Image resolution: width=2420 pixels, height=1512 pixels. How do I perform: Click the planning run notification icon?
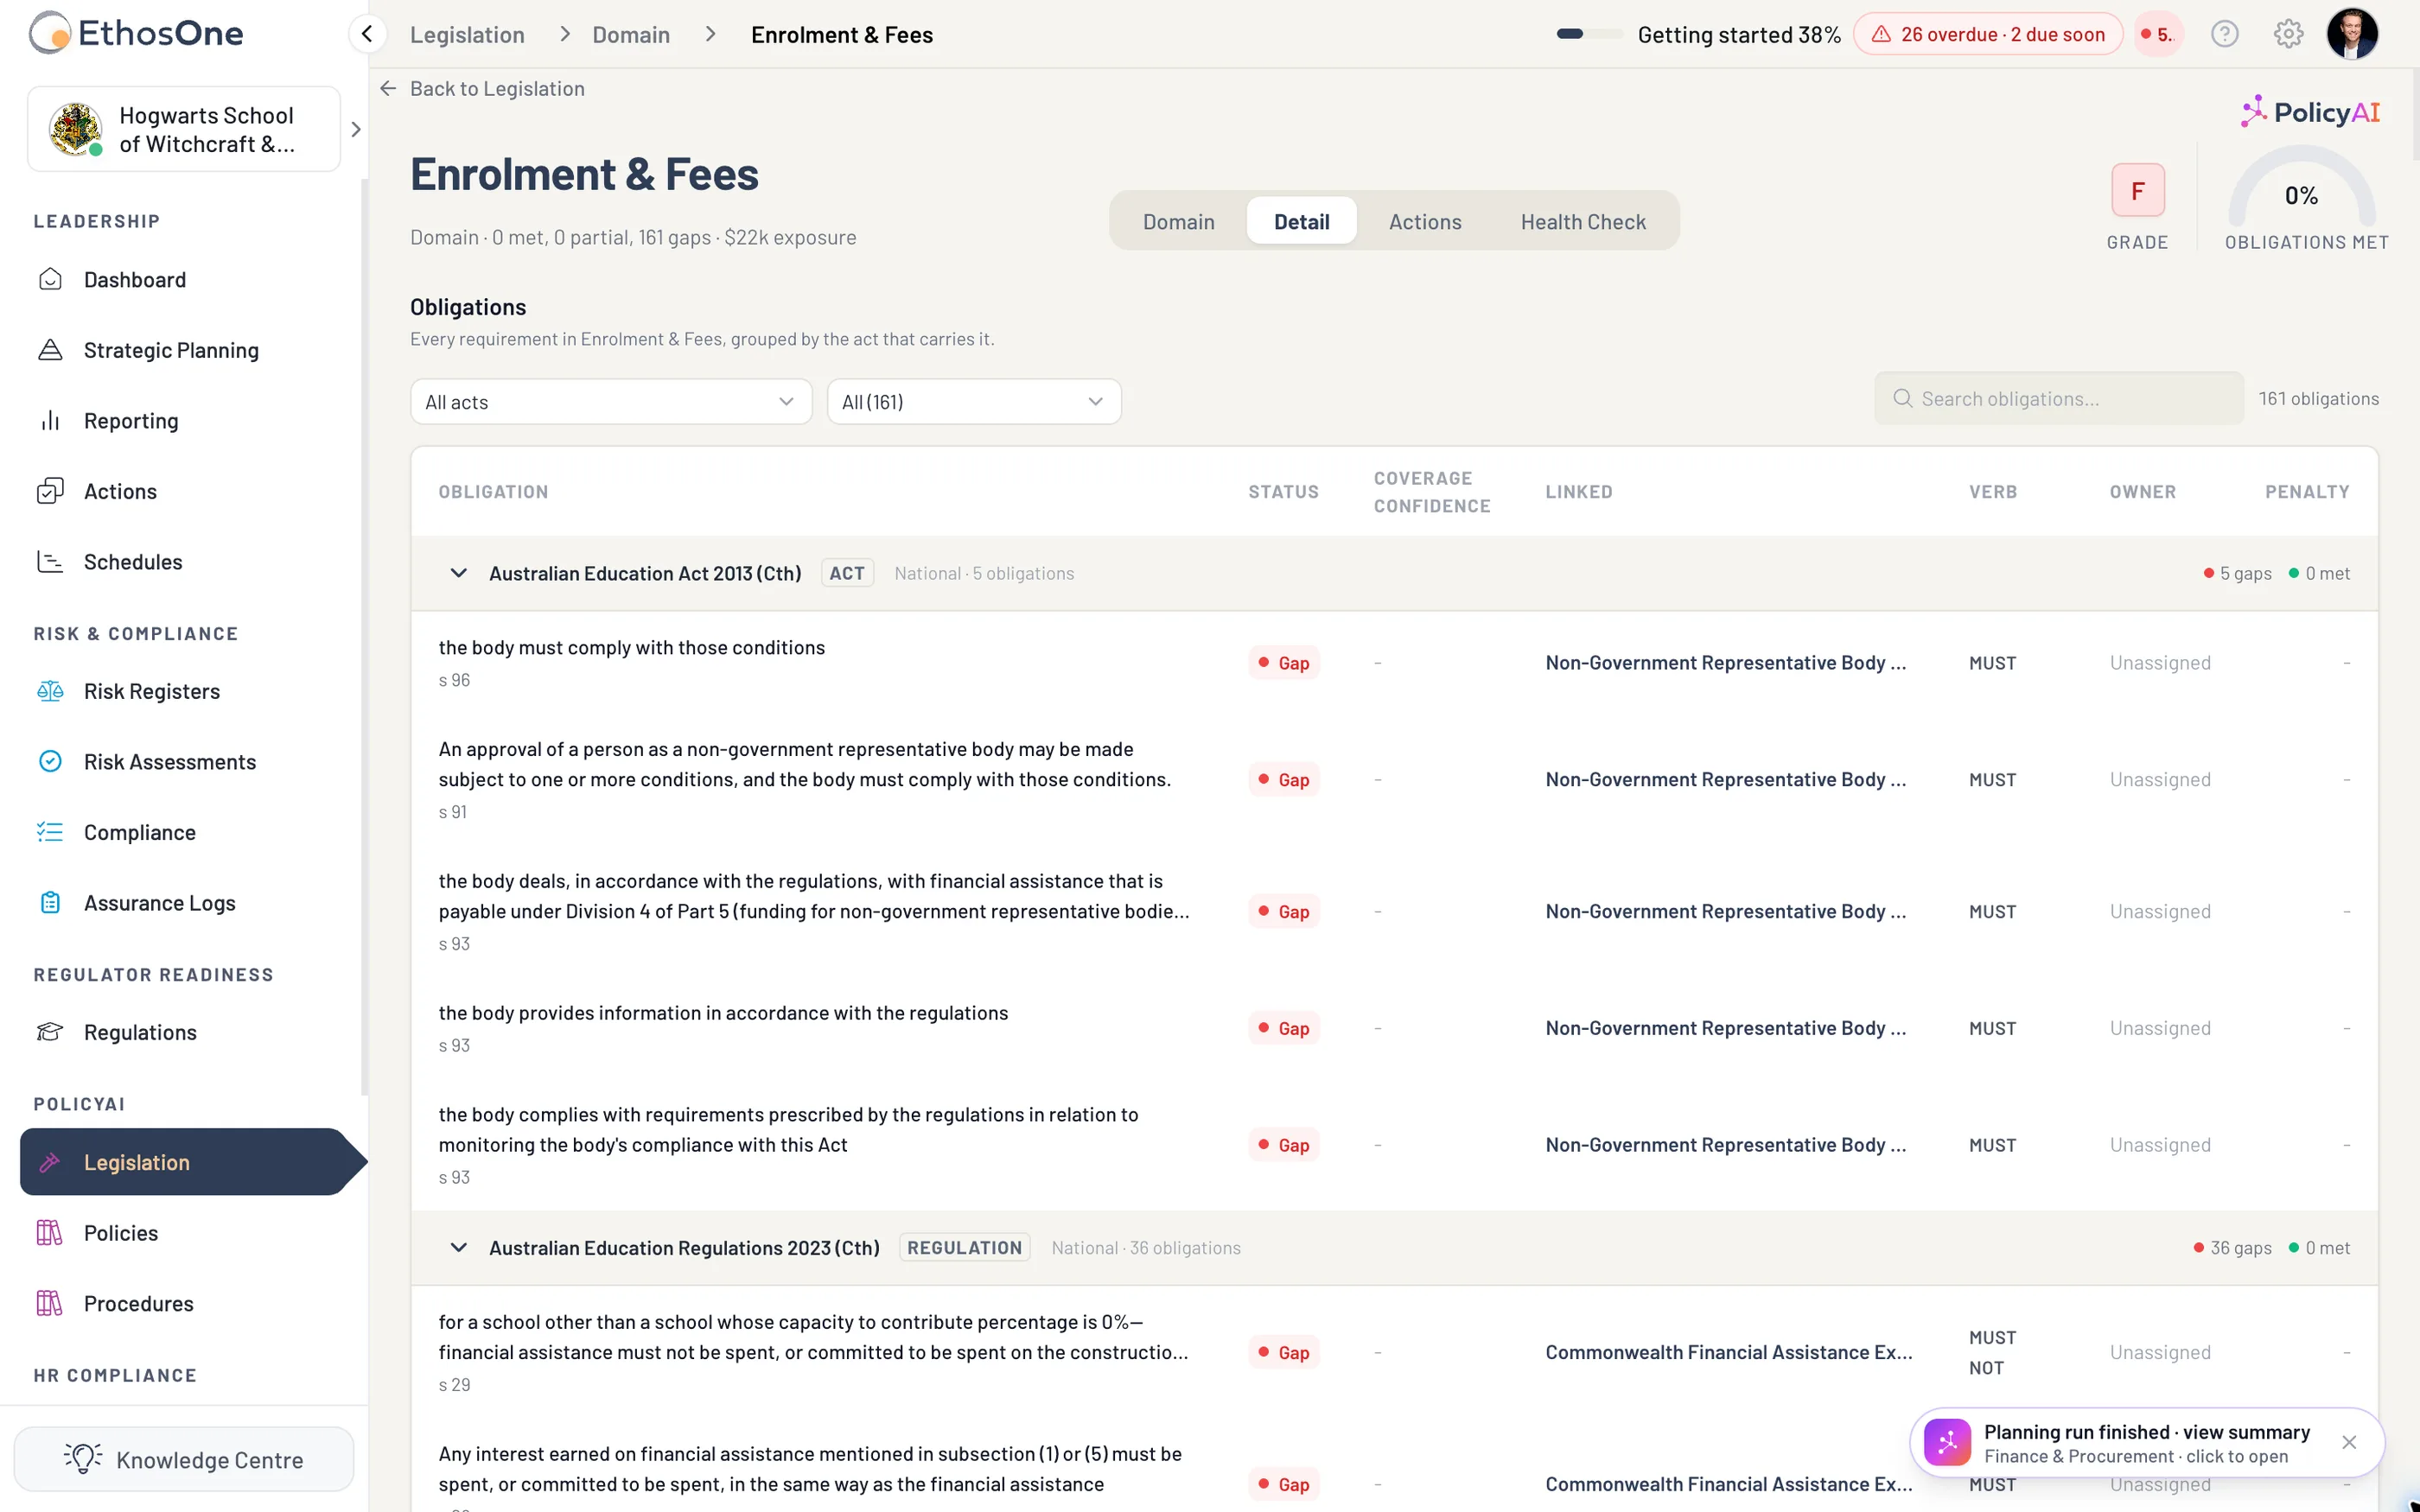point(1947,1442)
